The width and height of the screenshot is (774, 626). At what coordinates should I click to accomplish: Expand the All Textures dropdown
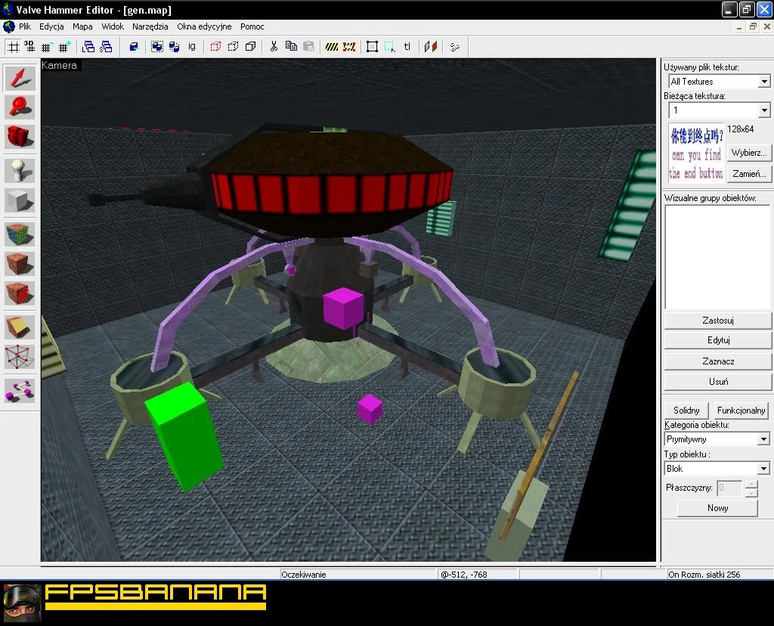pyautogui.click(x=764, y=82)
